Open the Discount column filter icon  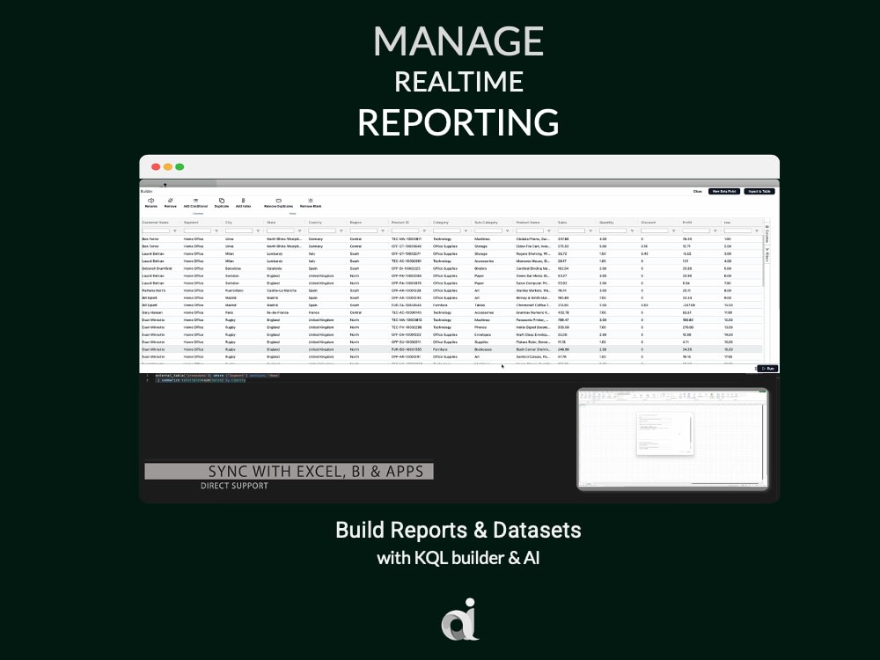point(673,231)
